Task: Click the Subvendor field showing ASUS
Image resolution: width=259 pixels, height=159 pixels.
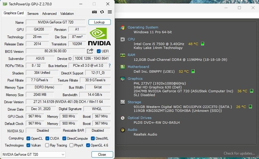Action: [40, 58]
